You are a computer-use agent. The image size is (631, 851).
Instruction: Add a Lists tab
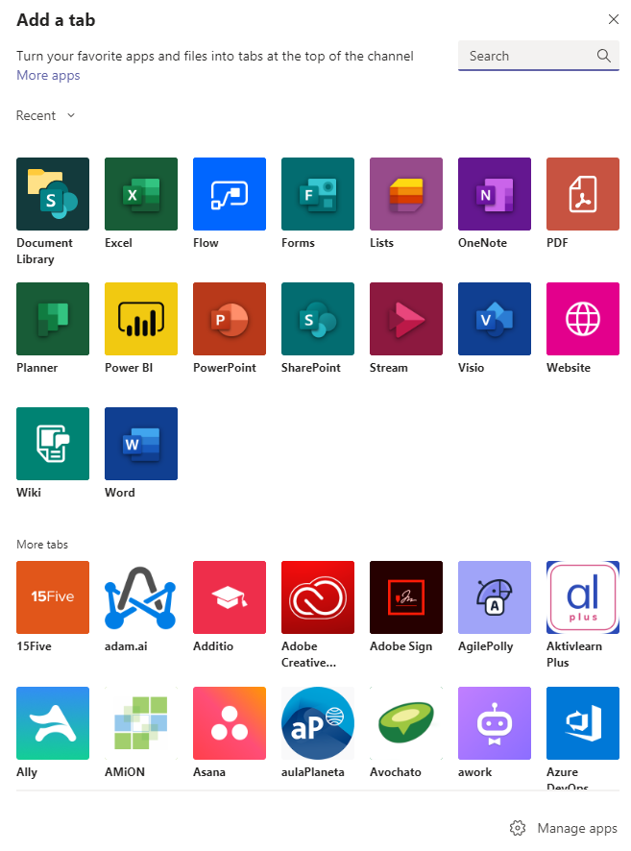406,194
